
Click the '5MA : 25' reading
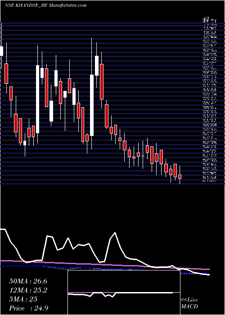click(x=23, y=299)
